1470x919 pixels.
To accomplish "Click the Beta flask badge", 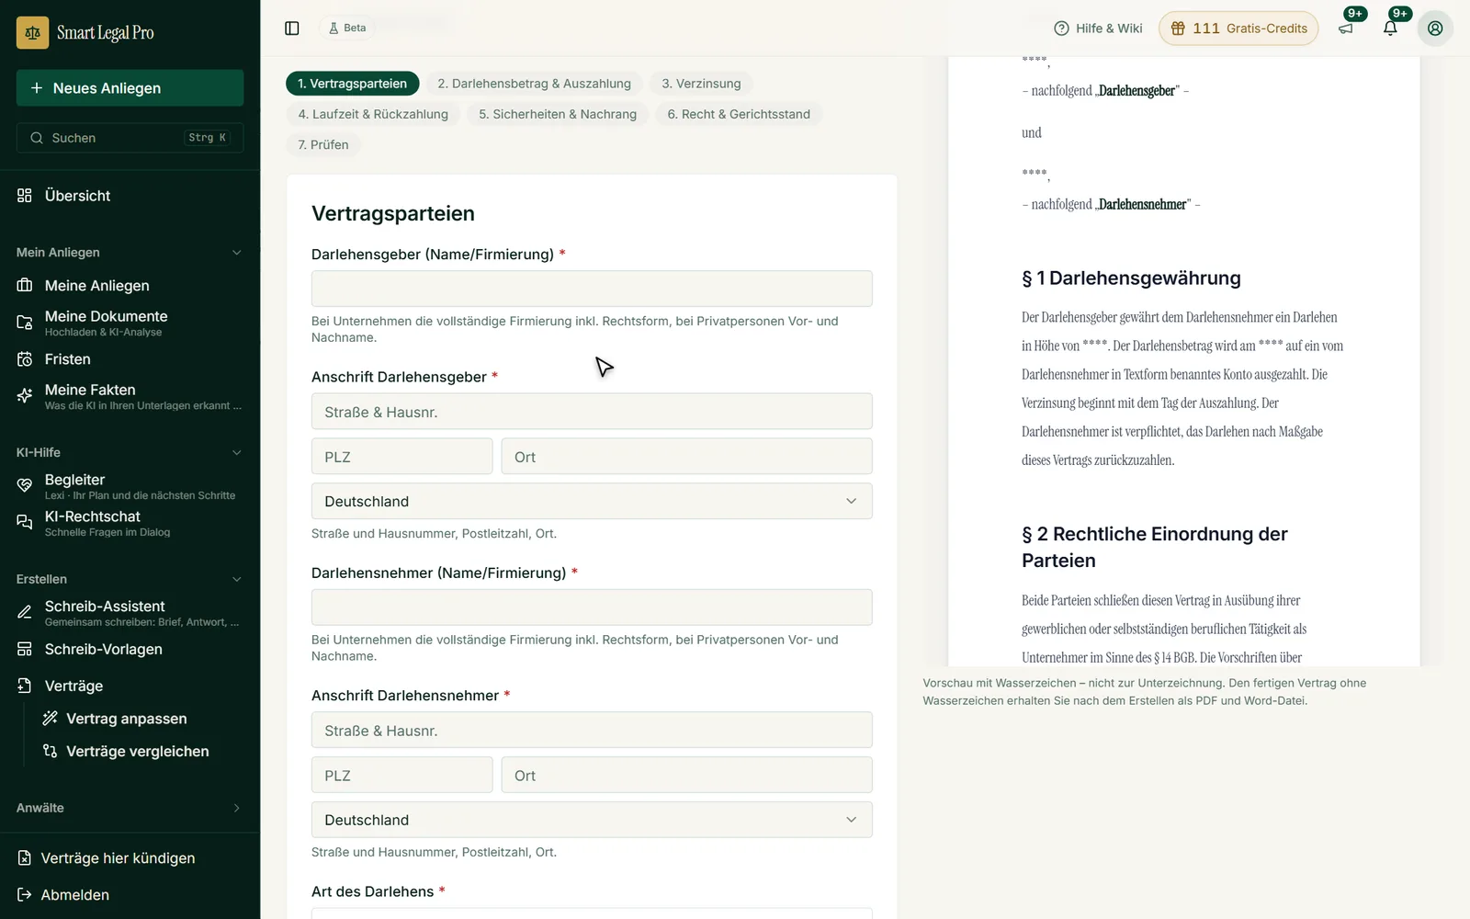I will 347,28.
